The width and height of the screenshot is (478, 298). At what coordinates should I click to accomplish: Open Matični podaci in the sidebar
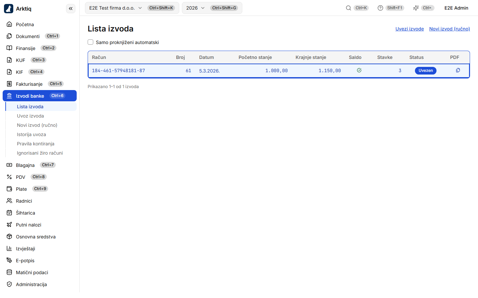pyautogui.click(x=40, y=272)
